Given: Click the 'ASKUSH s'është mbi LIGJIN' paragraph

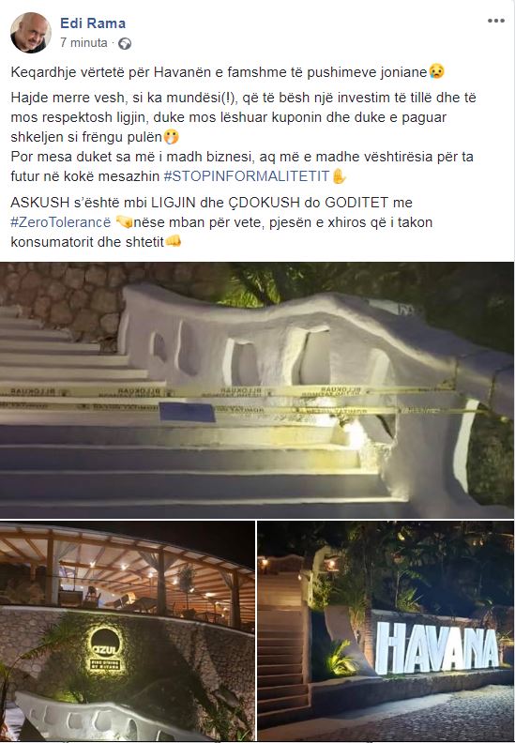Looking at the screenshot, I should pos(221,222).
